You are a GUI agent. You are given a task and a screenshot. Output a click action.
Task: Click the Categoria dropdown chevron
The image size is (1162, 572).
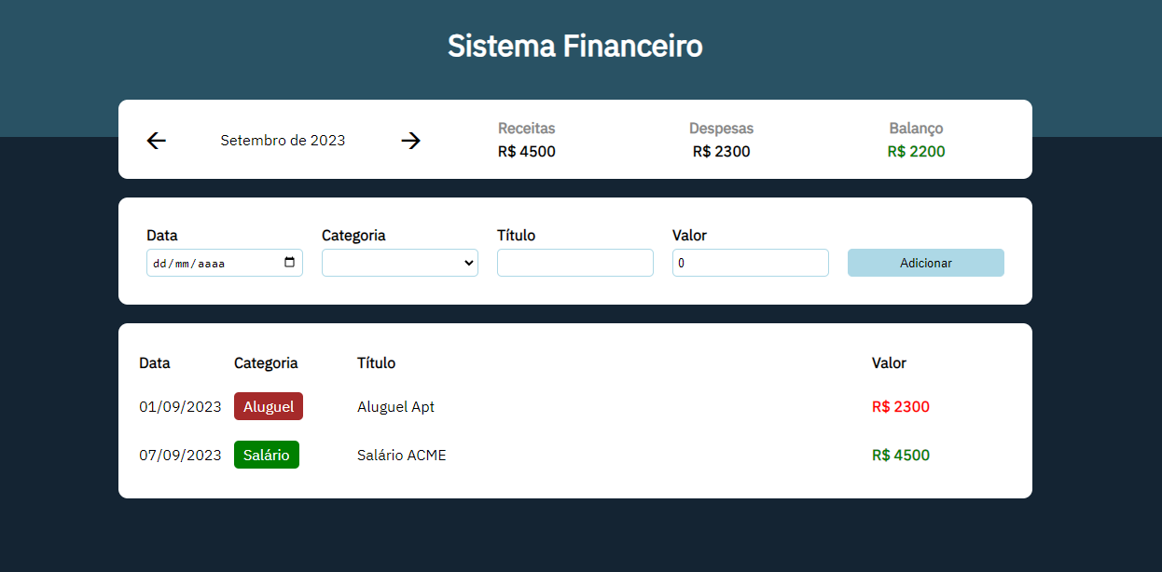469,263
